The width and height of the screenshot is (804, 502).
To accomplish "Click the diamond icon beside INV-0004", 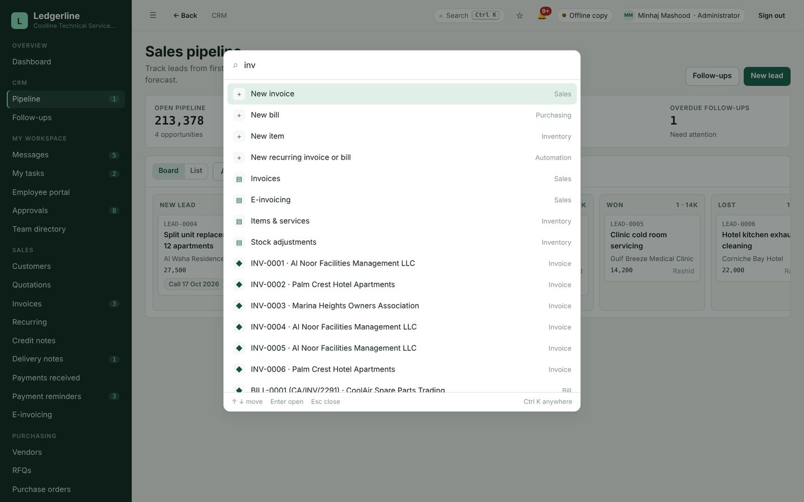I will (x=239, y=327).
